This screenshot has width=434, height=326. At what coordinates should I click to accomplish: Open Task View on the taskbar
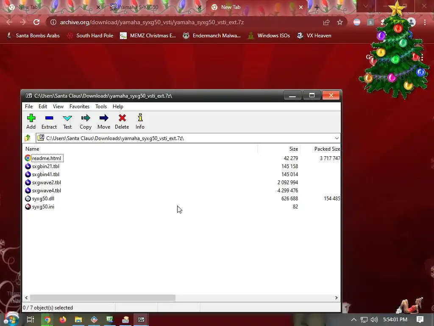click(x=30, y=320)
